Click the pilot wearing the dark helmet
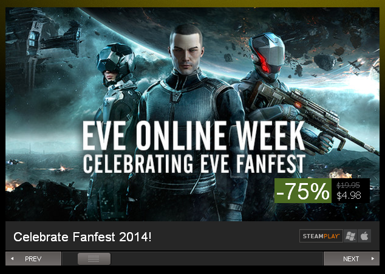The width and height of the screenshot is (385, 274). 115,62
